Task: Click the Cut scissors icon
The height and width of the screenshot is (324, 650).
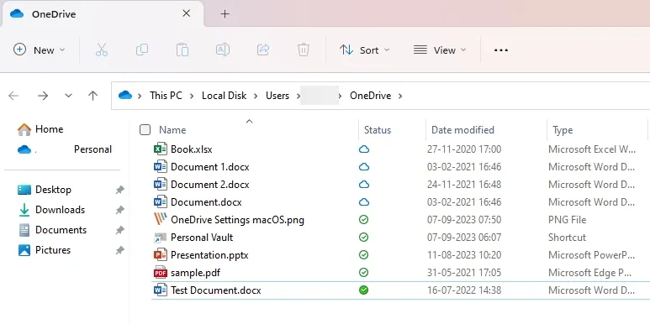Action: coord(101,50)
